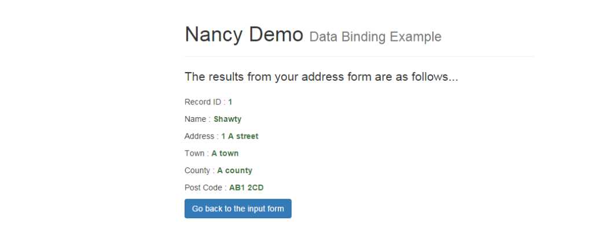Select the county value A county
This screenshot has width=614, height=243.
(234, 171)
